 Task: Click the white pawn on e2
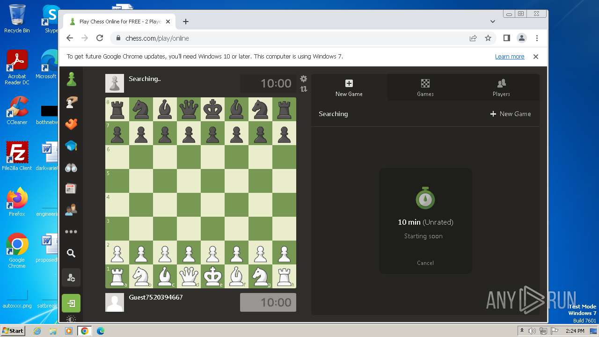[213, 253]
